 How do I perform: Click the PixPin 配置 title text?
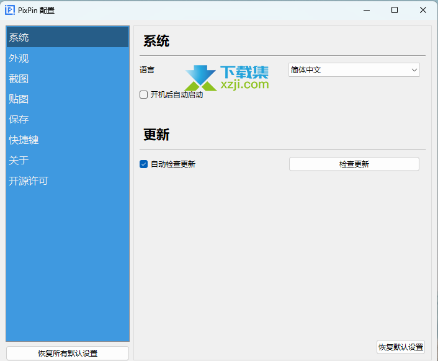click(37, 11)
